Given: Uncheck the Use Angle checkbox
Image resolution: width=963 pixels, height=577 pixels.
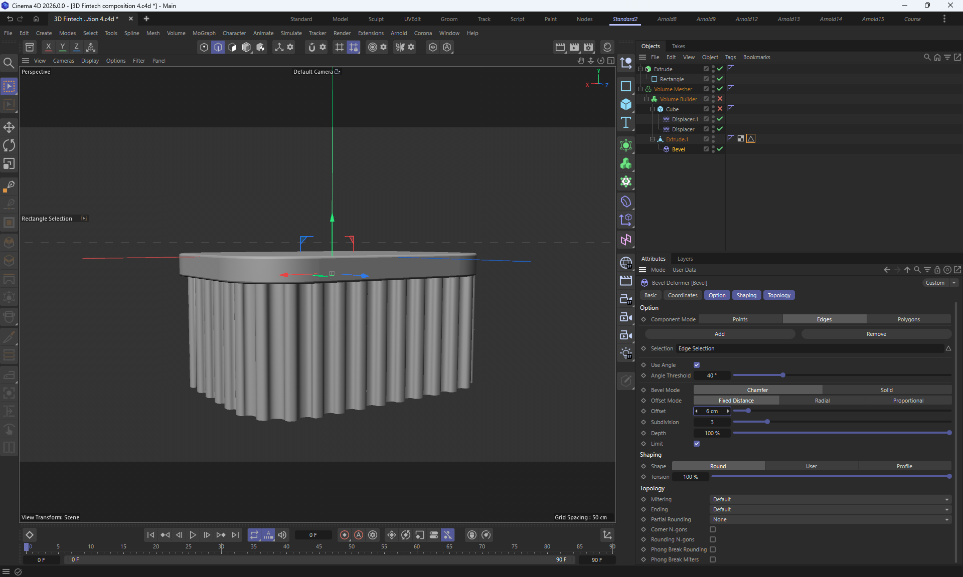Looking at the screenshot, I should pos(697,365).
